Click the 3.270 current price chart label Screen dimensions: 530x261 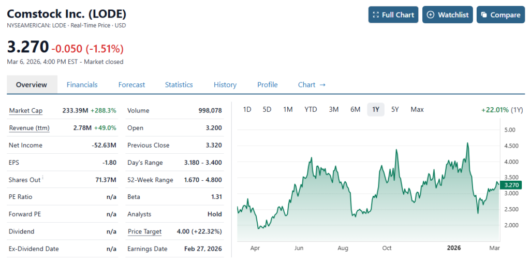click(511, 185)
